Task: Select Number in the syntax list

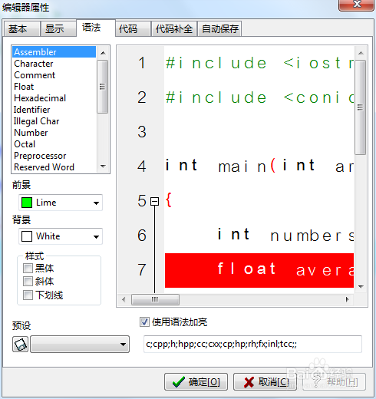Action: (x=54, y=133)
